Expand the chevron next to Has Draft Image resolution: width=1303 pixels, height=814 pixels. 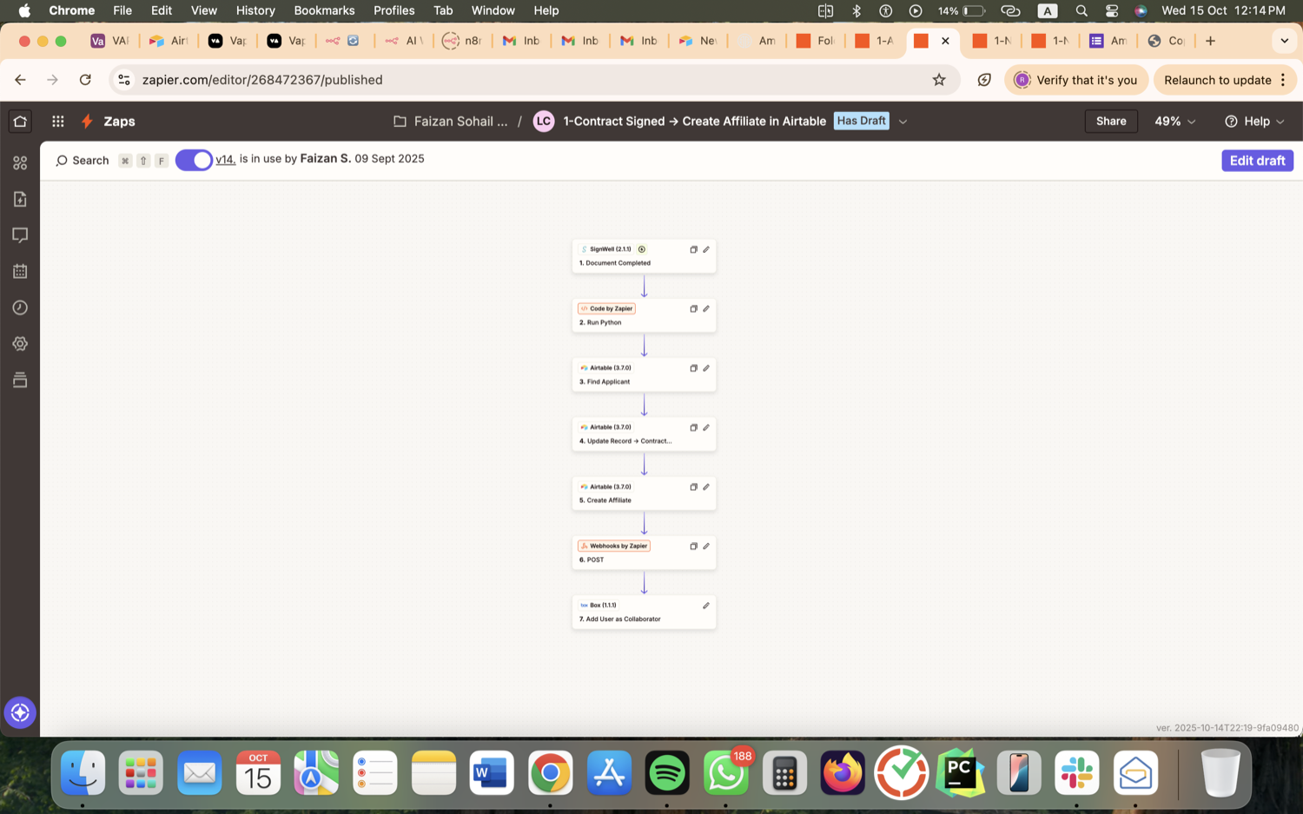click(903, 122)
